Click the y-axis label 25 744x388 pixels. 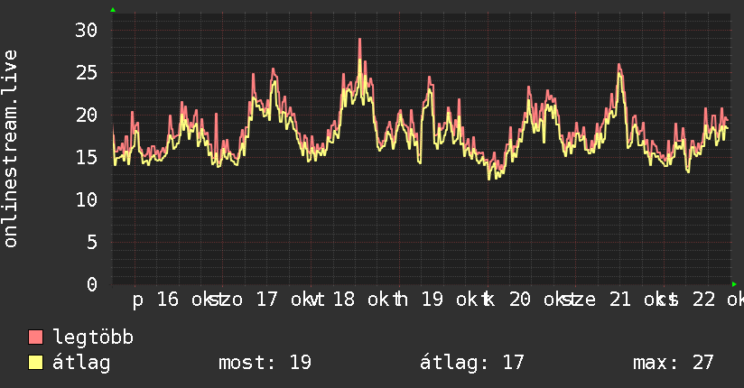[86, 72]
